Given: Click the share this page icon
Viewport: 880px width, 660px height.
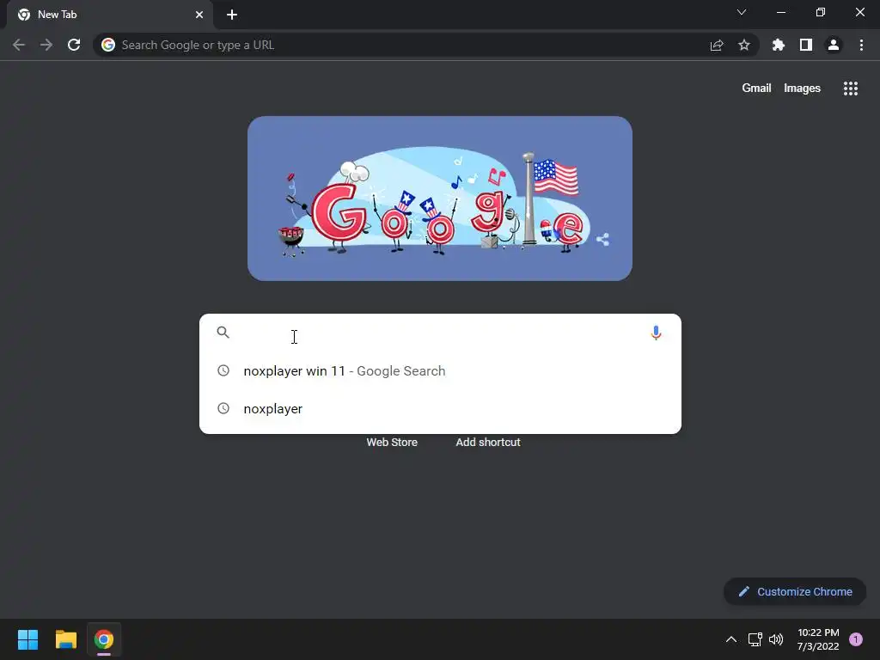Looking at the screenshot, I should click(x=717, y=45).
